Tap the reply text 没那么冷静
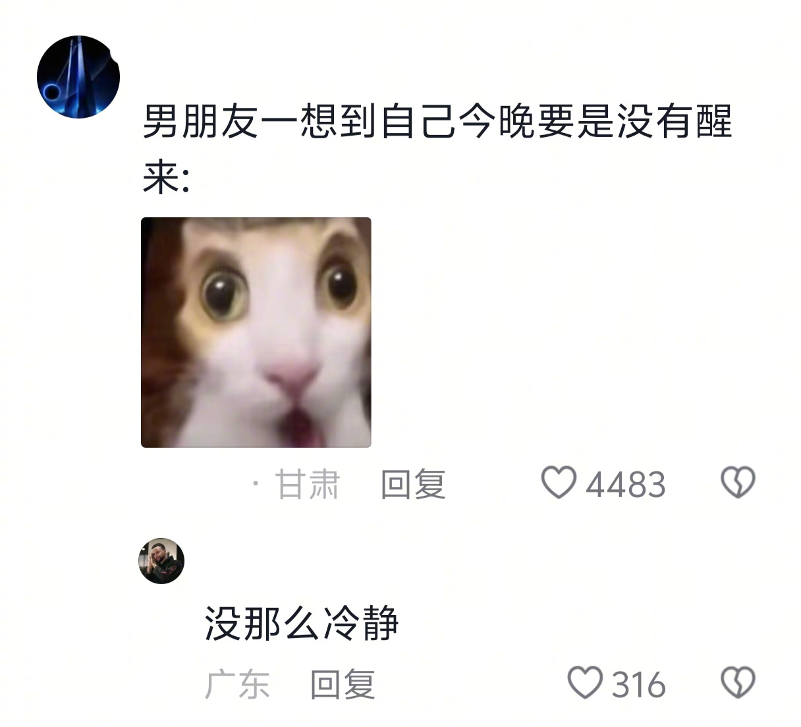 click(x=302, y=623)
